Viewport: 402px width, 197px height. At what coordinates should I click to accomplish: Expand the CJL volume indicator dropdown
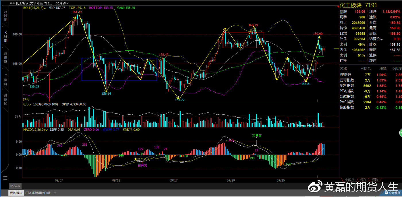click(x=27, y=104)
